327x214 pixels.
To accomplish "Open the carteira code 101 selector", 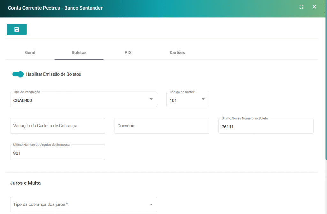I will [184, 100].
